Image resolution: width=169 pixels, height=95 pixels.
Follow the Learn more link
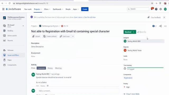click(78, 17)
